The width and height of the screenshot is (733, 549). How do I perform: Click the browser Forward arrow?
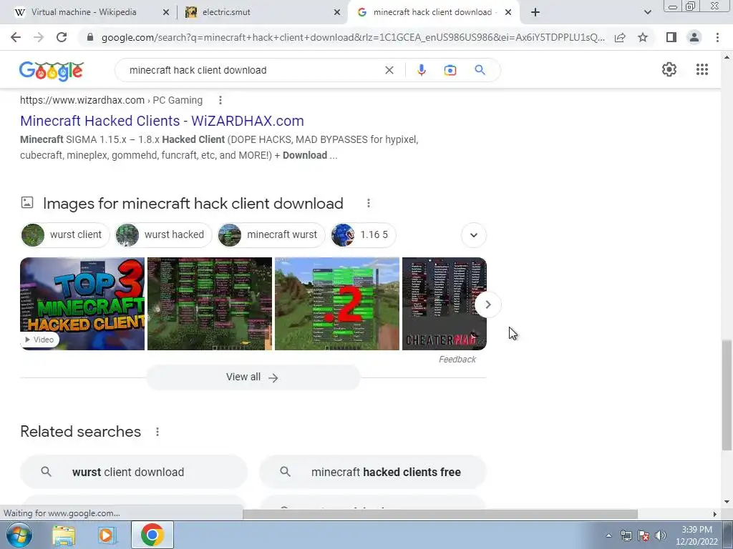click(39, 37)
